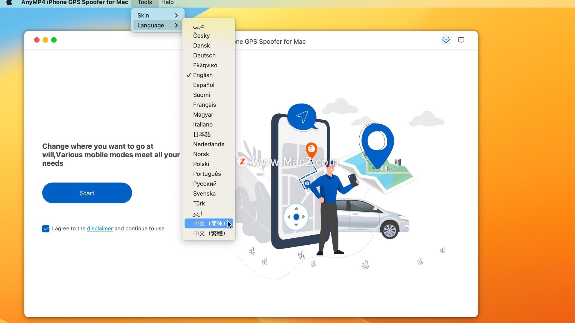Switch language to Русский
The height and width of the screenshot is (323, 575).
tap(209, 184)
